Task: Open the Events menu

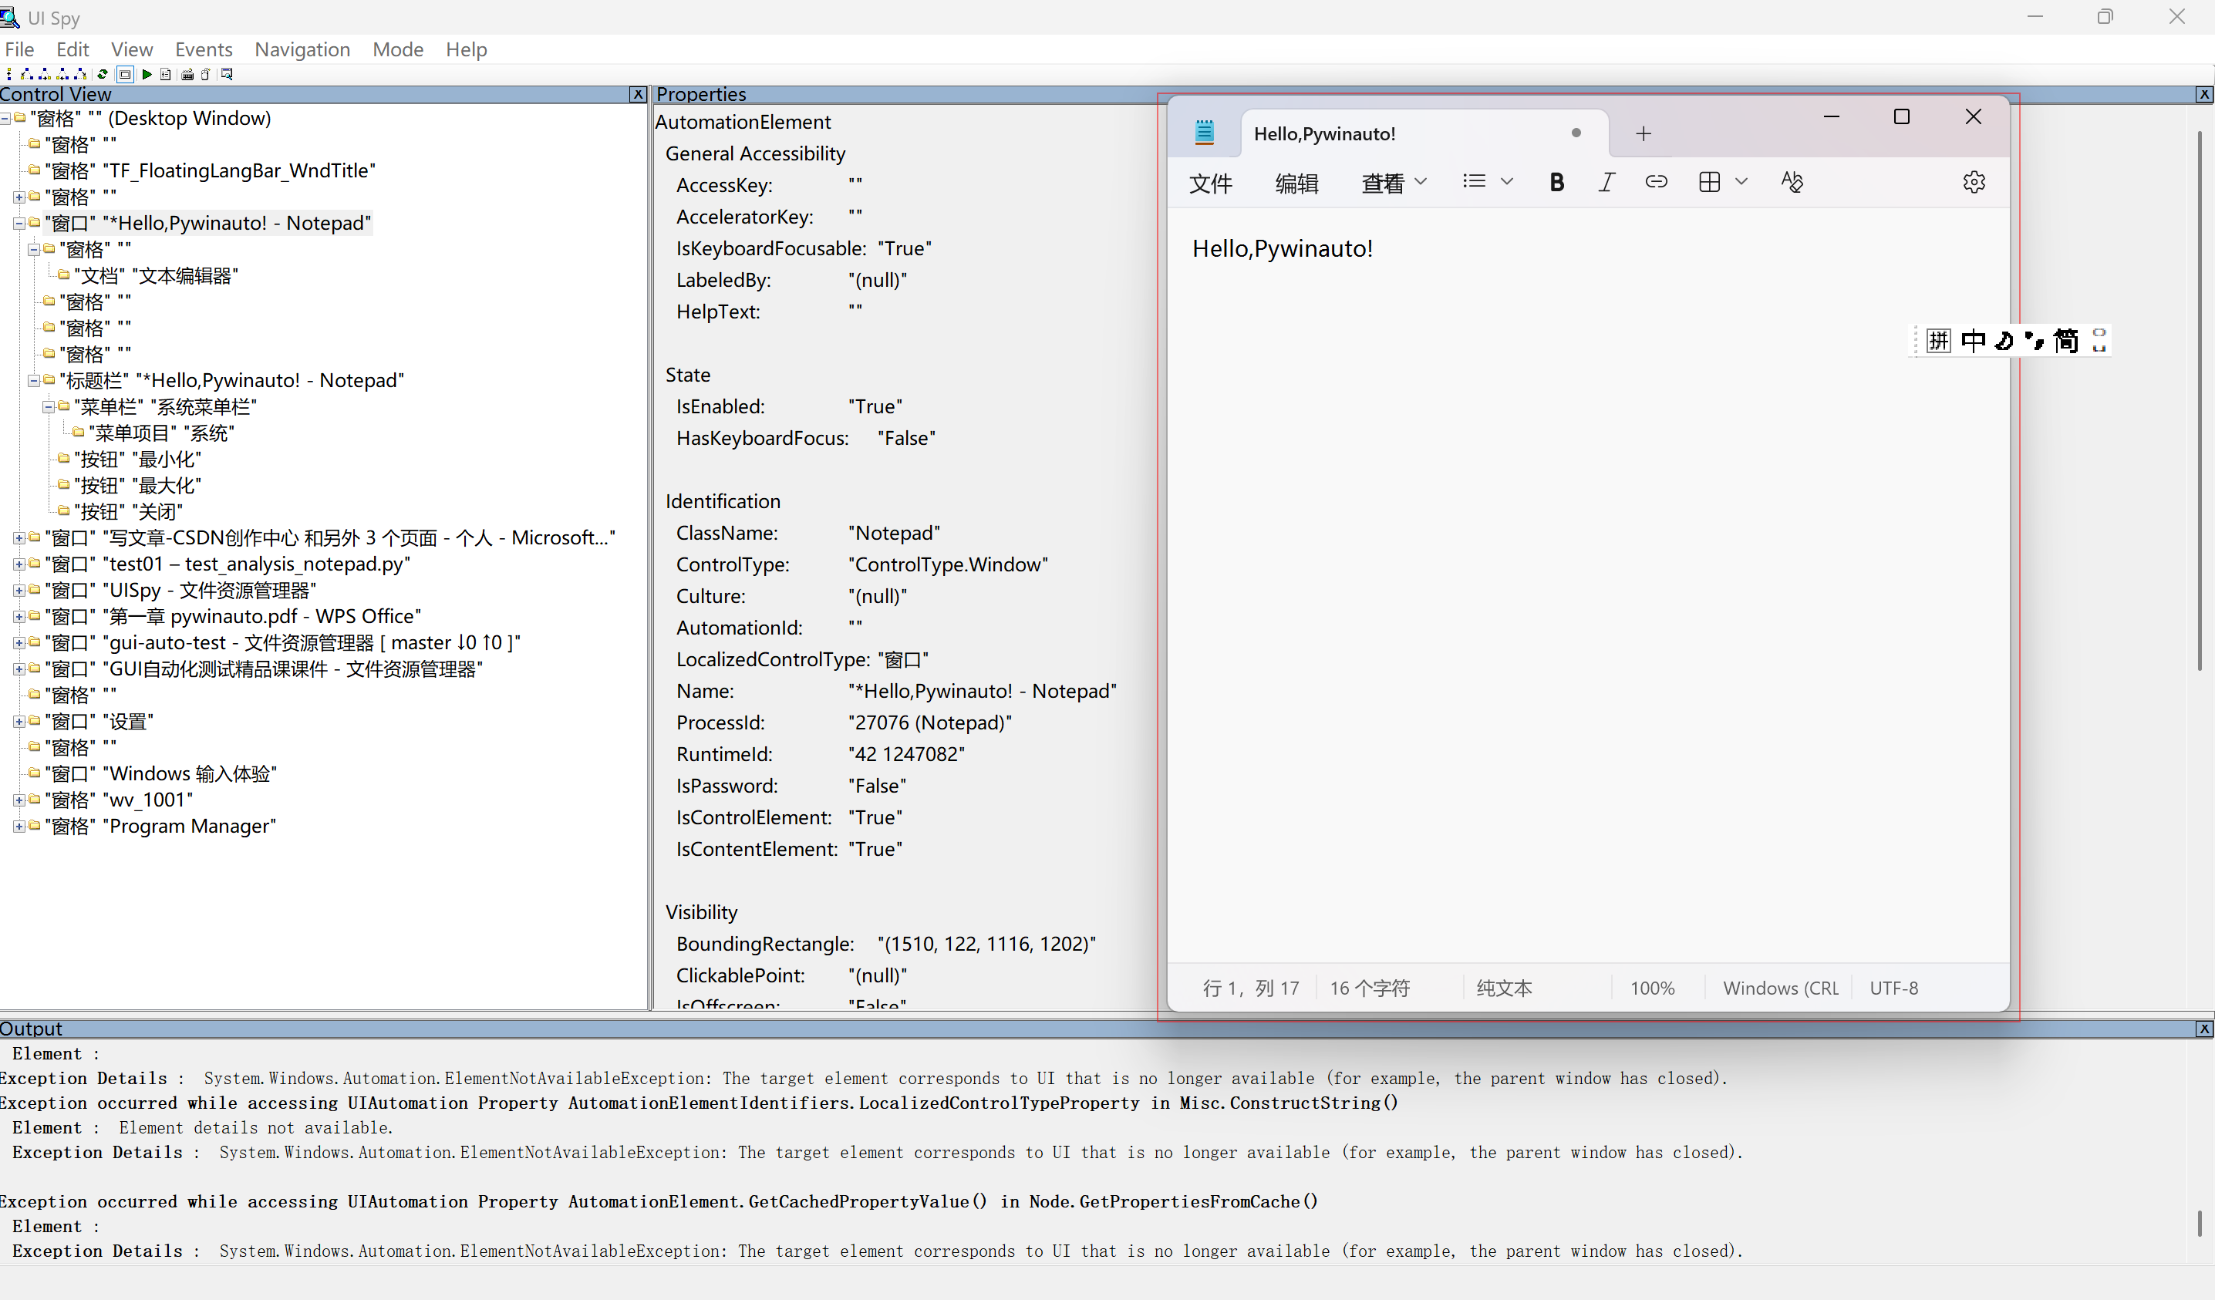Action: [203, 49]
